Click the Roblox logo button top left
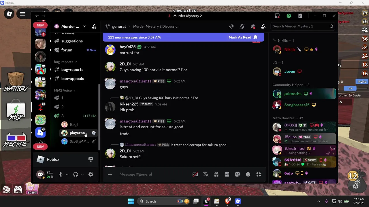Screen dimensions: 369x207 pyautogui.click(x=10, y=14)
